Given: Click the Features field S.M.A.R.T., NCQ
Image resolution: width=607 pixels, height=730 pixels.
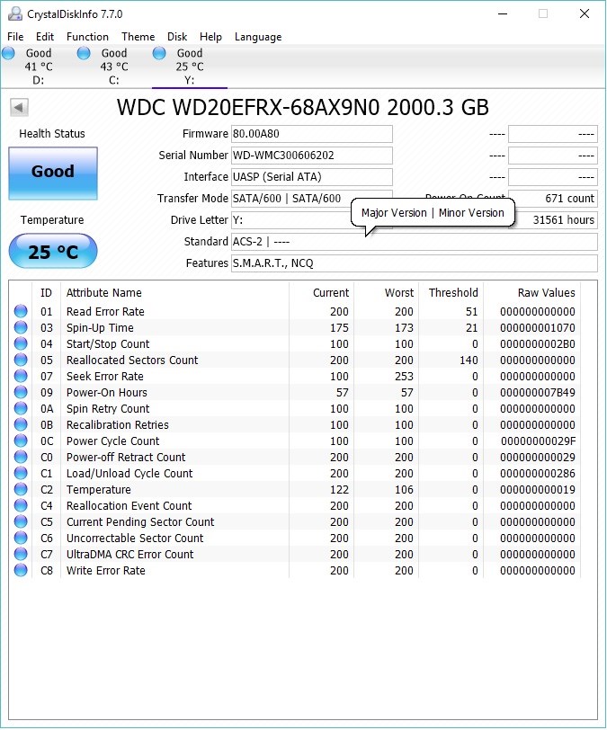Looking at the screenshot, I should point(415,263).
